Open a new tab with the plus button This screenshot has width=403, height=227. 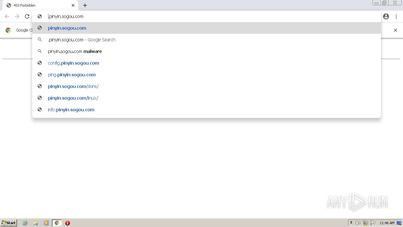(x=85, y=5)
